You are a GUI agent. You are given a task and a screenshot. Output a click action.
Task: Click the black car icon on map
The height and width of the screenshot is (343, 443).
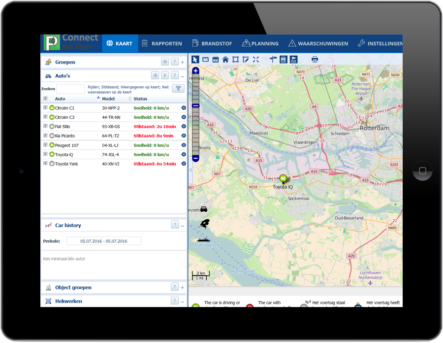tap(204, 209)
